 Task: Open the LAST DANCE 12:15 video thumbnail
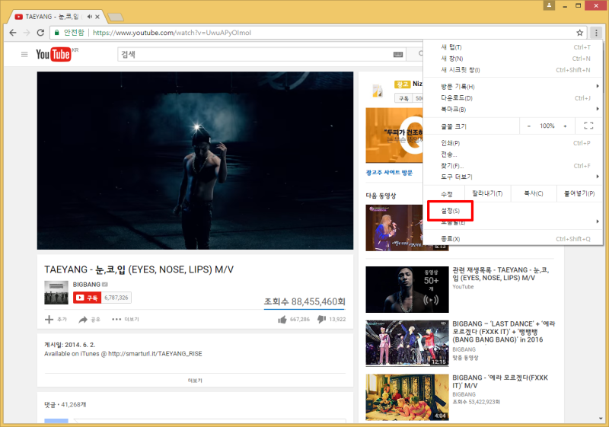pyautogui.click(x=407, y=343)
